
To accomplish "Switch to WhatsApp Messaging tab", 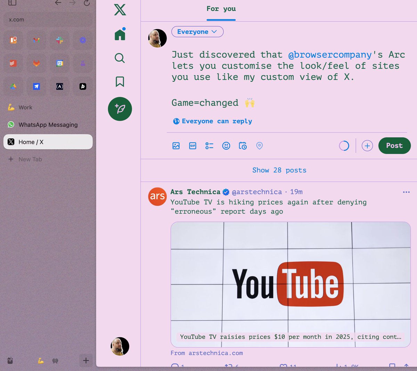I will point(48,124).
